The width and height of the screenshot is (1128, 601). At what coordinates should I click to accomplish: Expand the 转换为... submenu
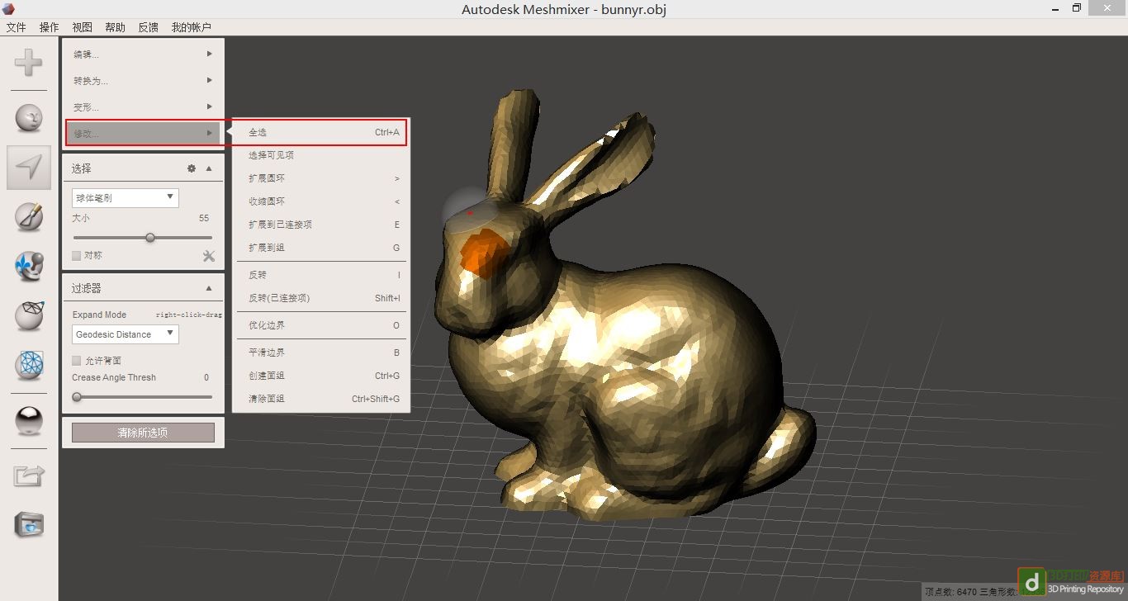click(x=143, y=81)
